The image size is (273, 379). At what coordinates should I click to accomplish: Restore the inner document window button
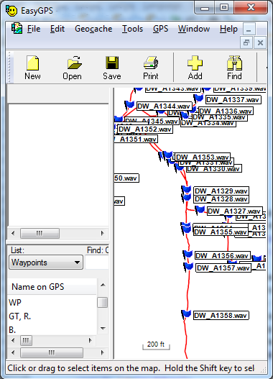tap(246, 42)
